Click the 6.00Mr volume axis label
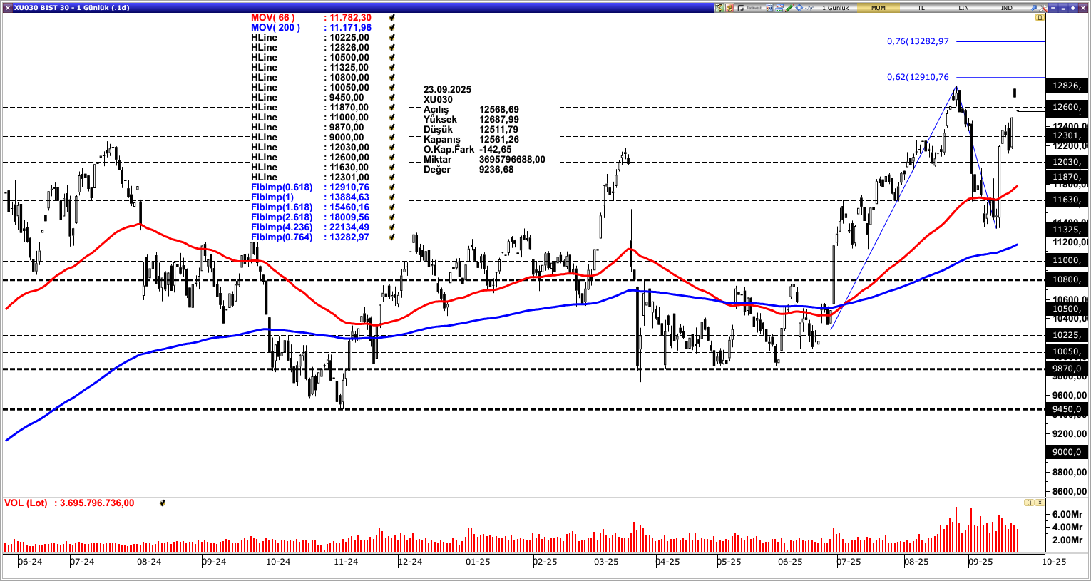The height and width of the screenshot is (581, 1091). [x=1067, y=514]
